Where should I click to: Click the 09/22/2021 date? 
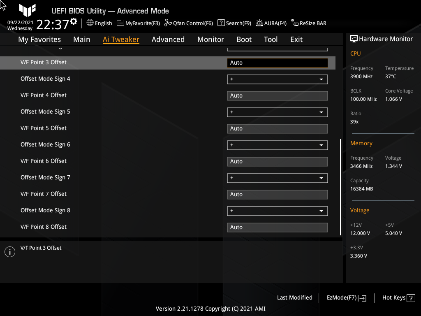click(x=20, y=23)
